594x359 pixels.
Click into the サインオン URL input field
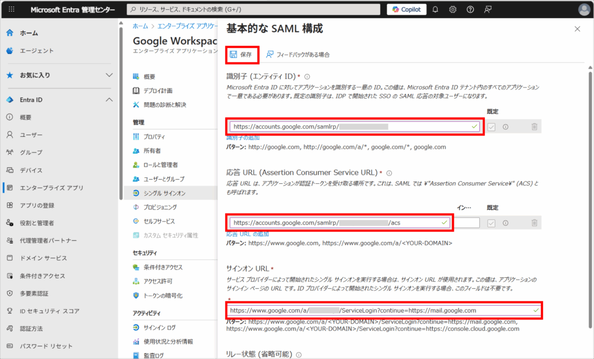click(377, 311)
